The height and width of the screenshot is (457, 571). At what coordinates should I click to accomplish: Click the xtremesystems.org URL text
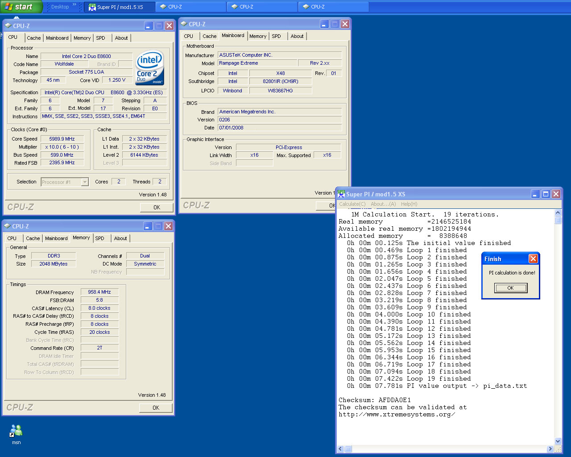397,415
